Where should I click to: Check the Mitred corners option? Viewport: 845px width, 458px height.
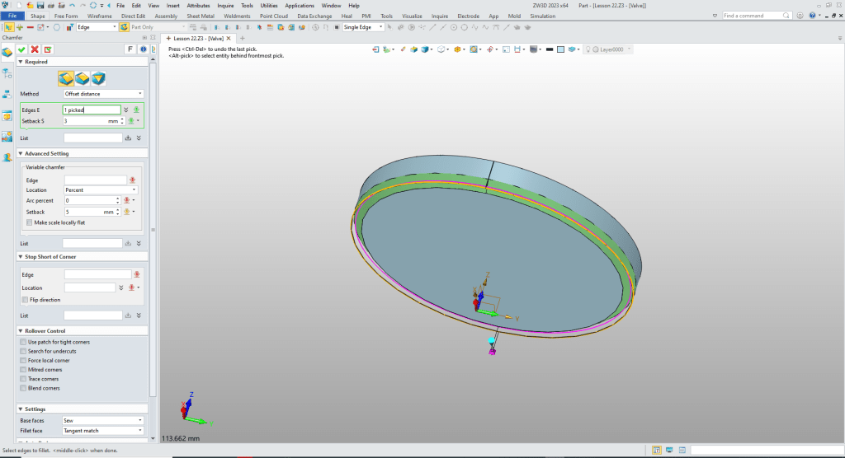tap(22, 370)
